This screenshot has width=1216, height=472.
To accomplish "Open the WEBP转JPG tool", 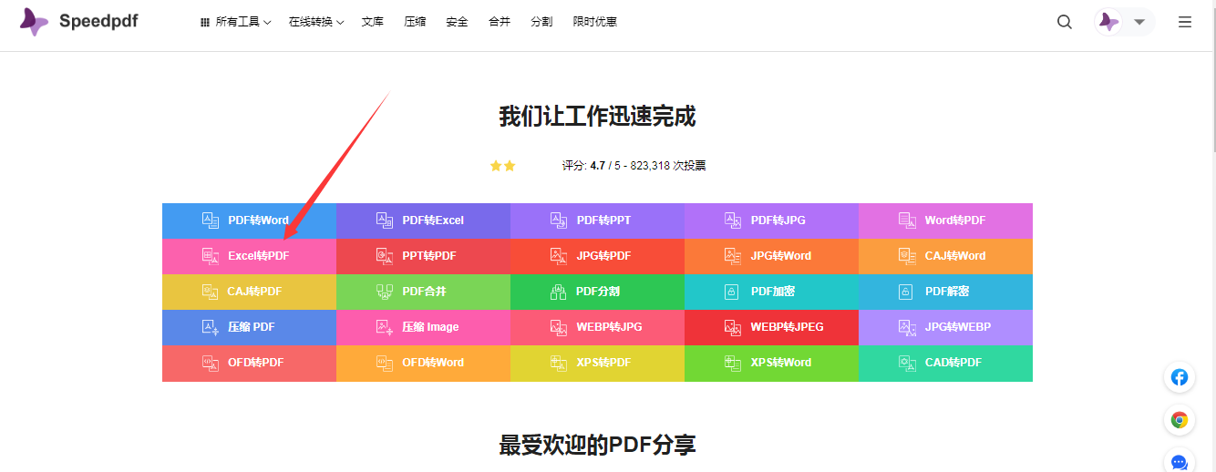I will coord(597,327).
